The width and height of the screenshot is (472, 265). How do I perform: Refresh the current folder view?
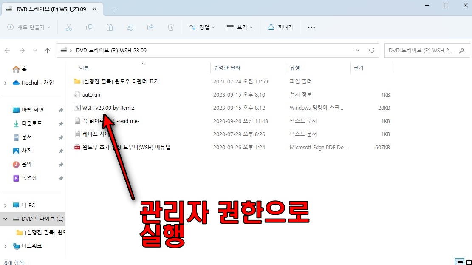[372, 50]
